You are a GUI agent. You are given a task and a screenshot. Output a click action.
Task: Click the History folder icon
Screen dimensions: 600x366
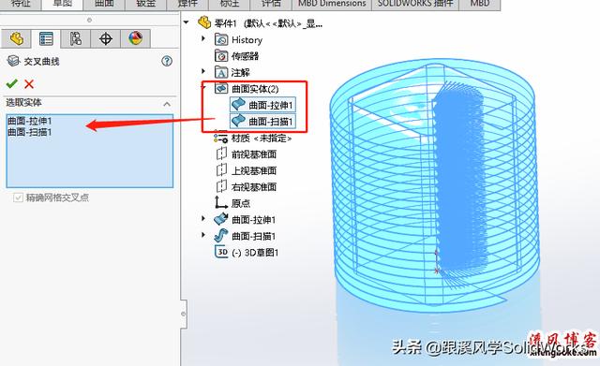221,39
